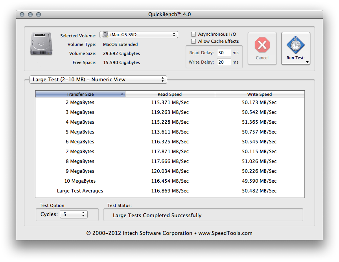Click the hard drive volume icon

pyautogui.click(x=41, y=44)
